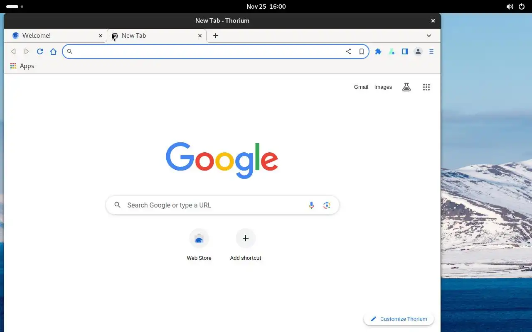The height and width of the screenshot is (332, 532).
Task: Open Search Labs flask icon on Google page
Action: tap(406, 87)
